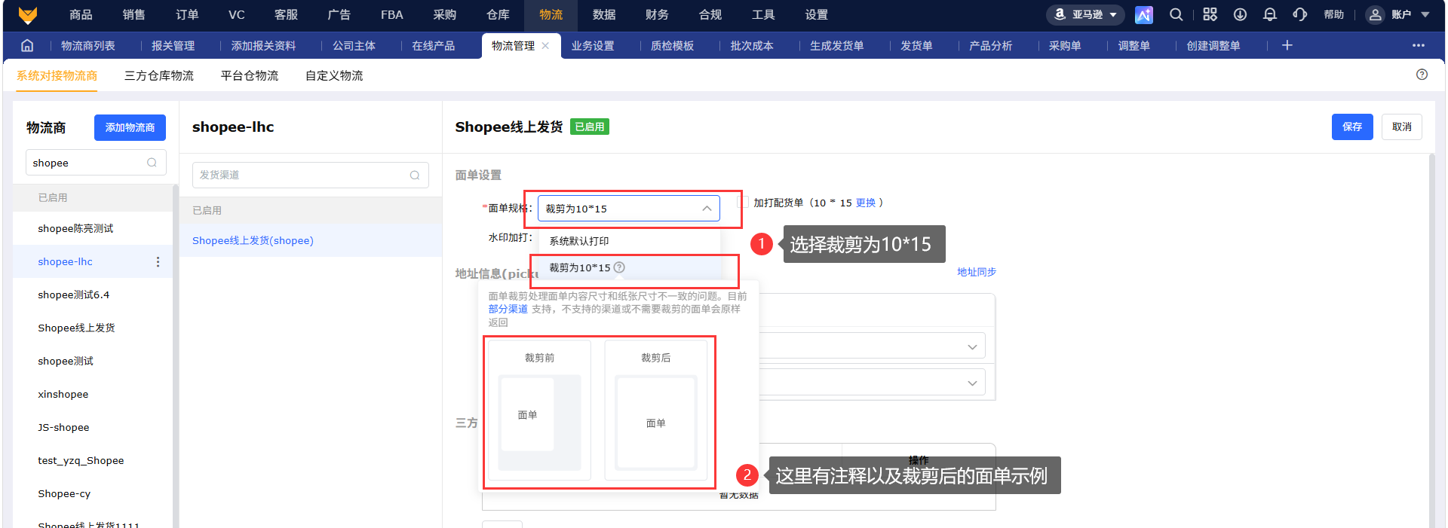1448x528 pixels.
Task: Open the 亚马逊 platform dropdown
Action: (x=1085, y=14)
